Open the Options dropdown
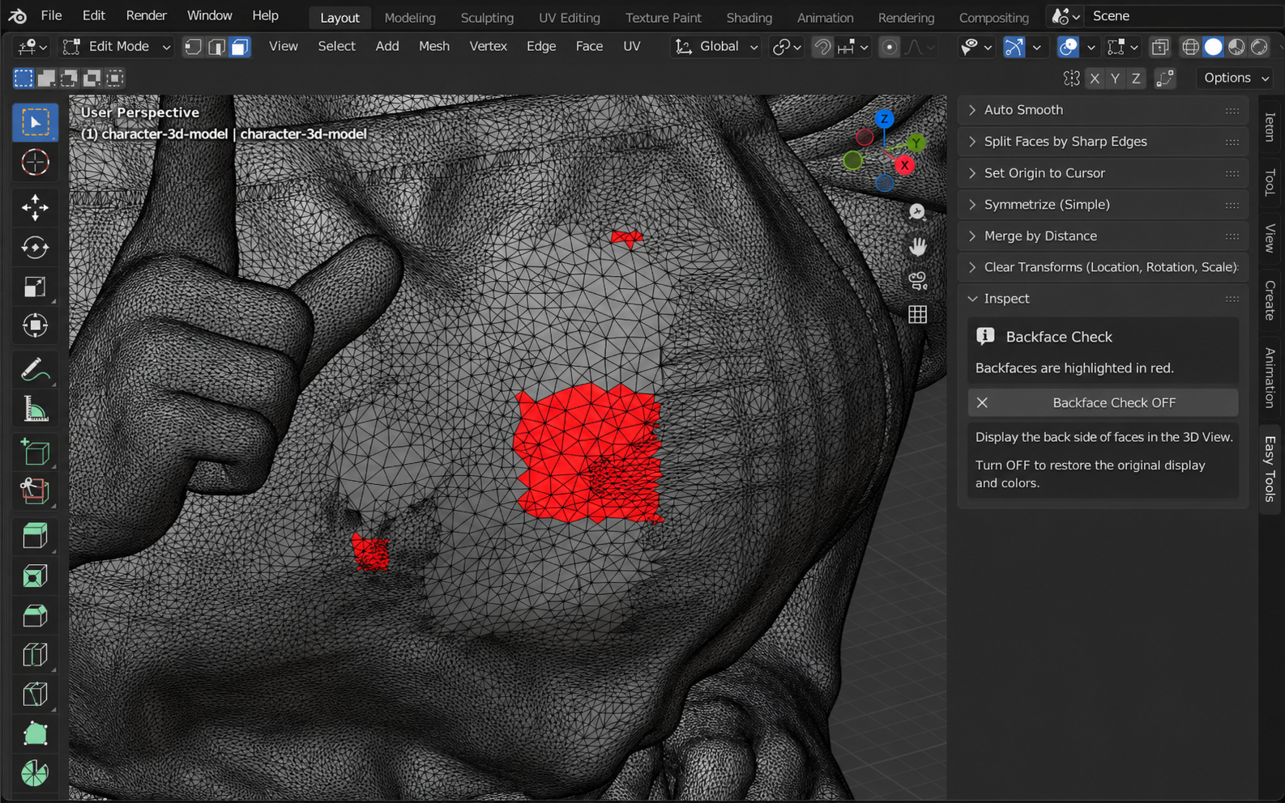The image size is (1285, 803). (x=1236, y=78)
